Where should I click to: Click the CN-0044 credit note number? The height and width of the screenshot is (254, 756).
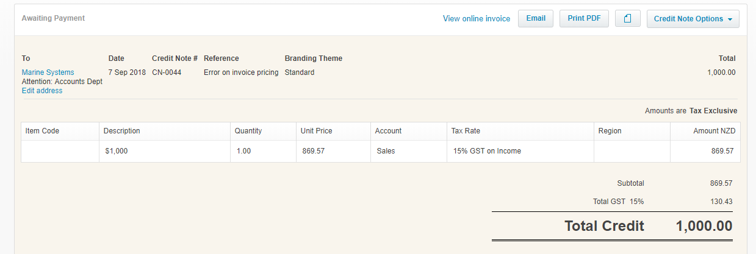(x=167, y=72)
